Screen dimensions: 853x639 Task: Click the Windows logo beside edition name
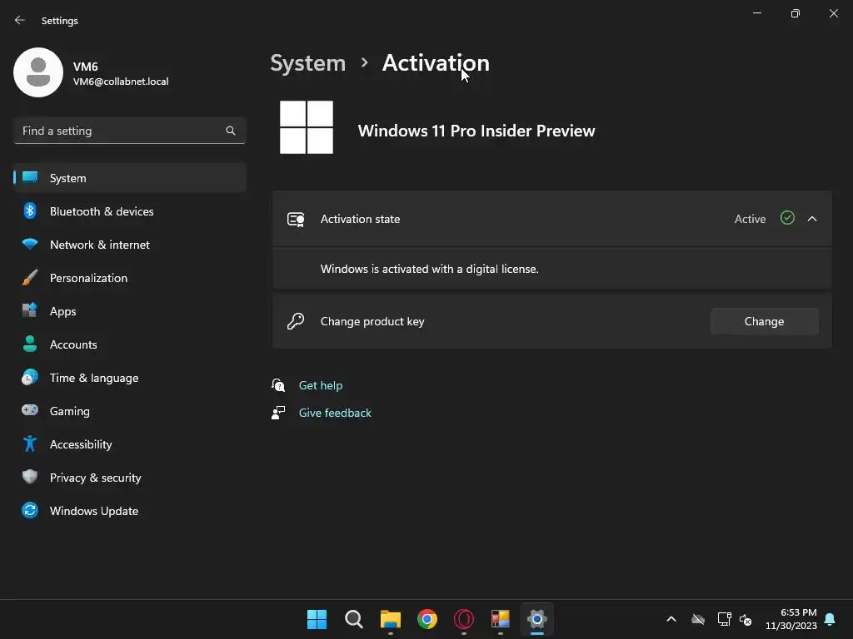coord(307,127)
